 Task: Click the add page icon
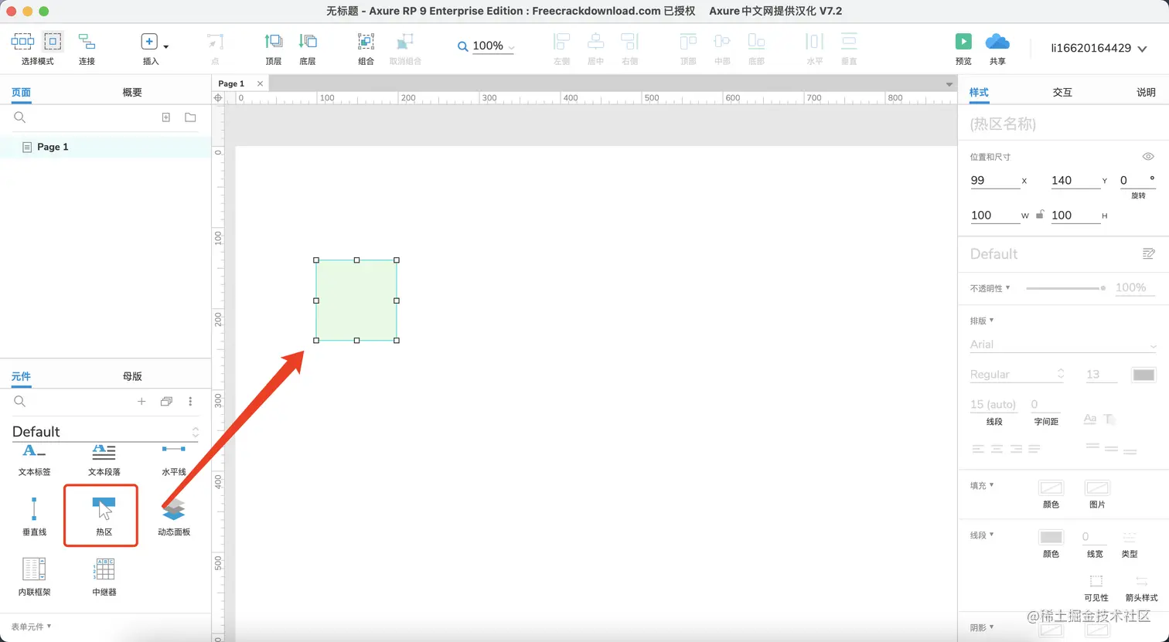pyautogui.click(x=165, y=117)
